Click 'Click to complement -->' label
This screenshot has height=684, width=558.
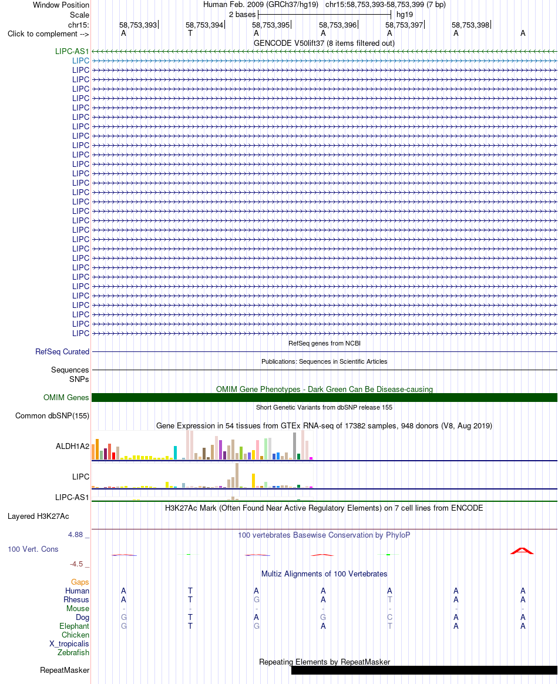[48, 33]
